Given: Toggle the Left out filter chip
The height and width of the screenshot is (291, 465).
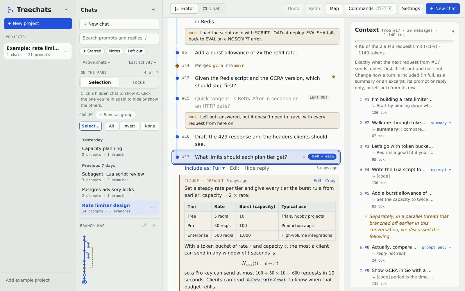Looking at the screenshot, I should click(x=135, y=51).
